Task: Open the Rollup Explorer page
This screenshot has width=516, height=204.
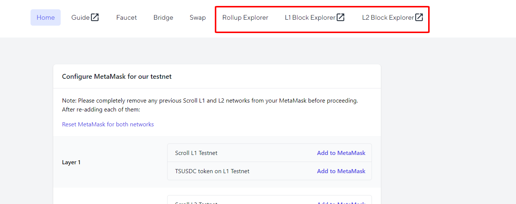Action: coord(245,17)
